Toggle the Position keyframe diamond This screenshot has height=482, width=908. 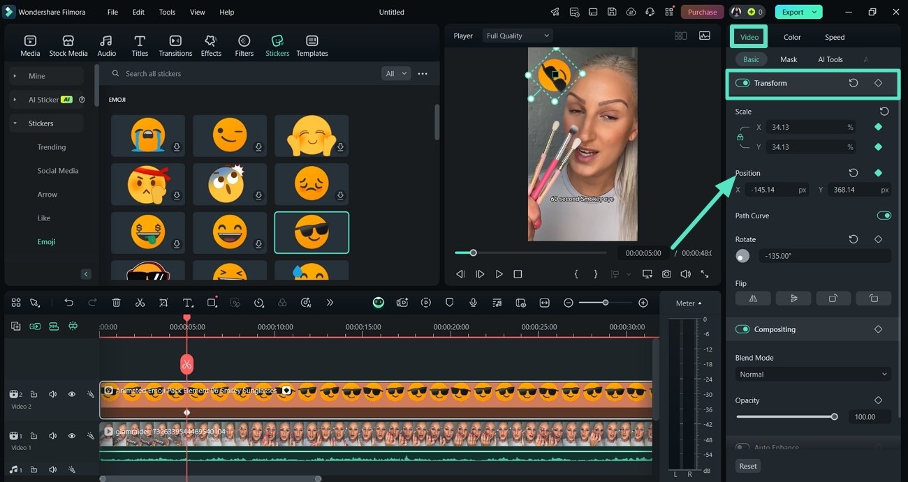[x=878, y=173]
